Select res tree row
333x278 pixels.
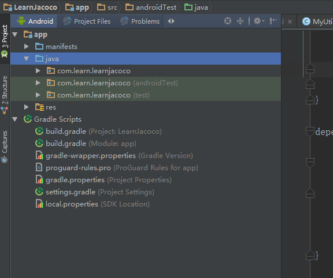[x=146, y=107]
